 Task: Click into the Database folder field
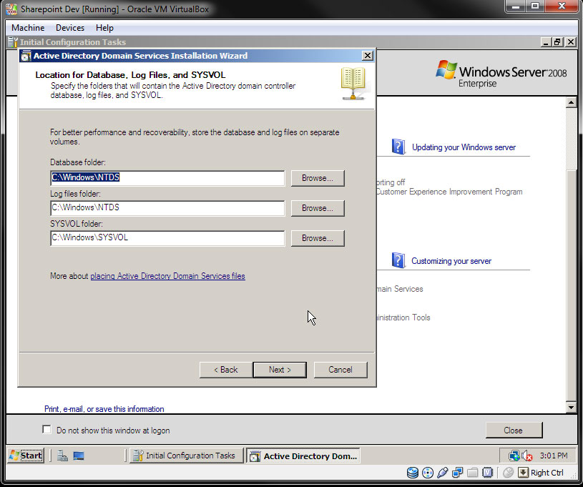click(x=167, y=178)
